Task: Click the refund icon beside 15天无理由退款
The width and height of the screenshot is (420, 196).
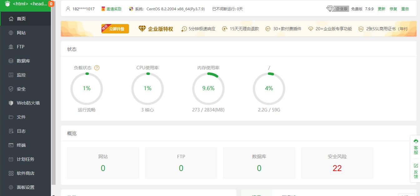Action: (225, 29)
